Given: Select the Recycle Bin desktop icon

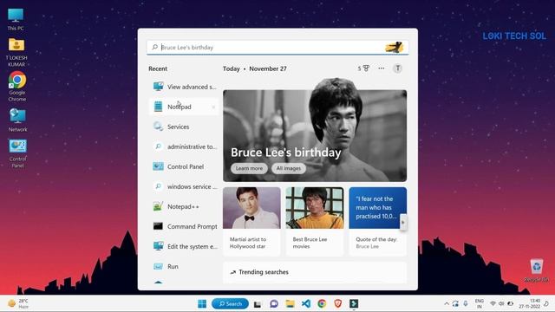Looking at the screenshot, I should 536,270.
